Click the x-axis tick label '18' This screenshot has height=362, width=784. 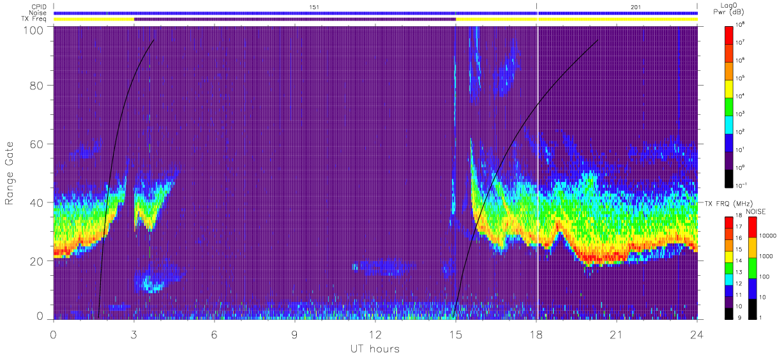(x=536, y=334)
